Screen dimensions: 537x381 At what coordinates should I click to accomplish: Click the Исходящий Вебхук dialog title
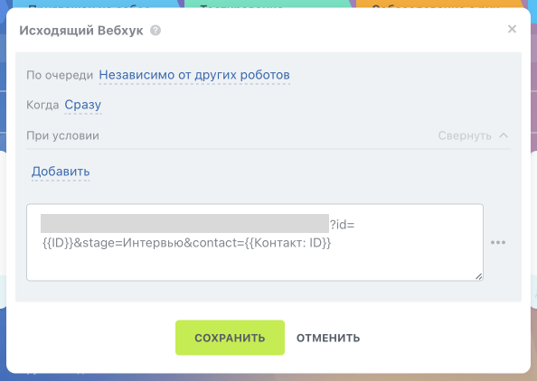coord(81,31)
